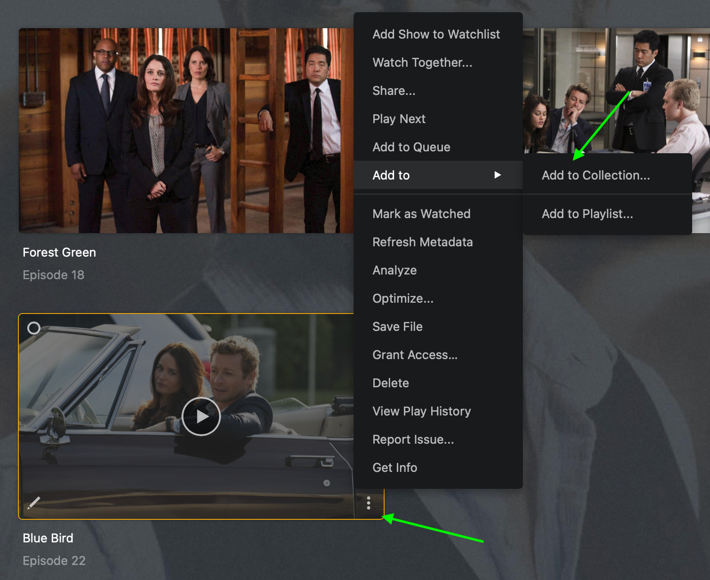The height and width of the screenshot is (580, 710).
Task: Open the Optimize... option
Action: coord(438,298)
